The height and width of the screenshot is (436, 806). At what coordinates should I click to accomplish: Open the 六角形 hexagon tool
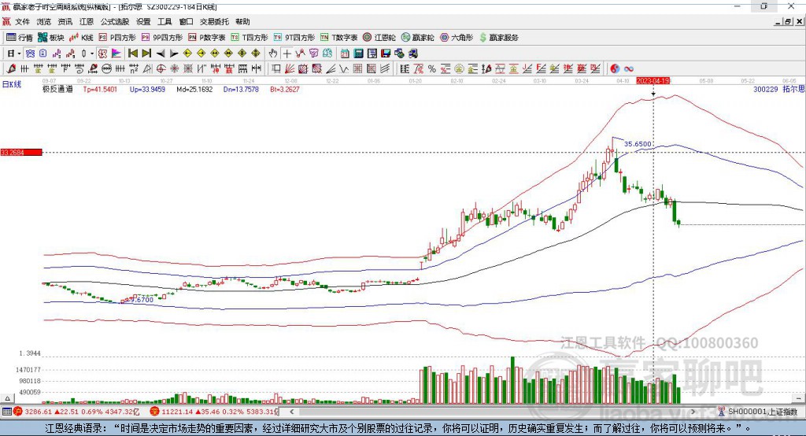457,38
